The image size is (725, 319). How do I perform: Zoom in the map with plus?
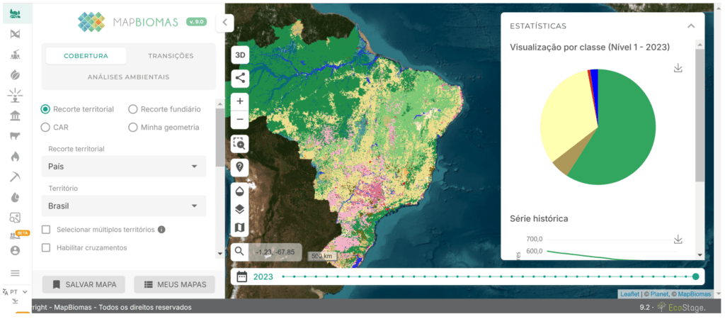240,101
